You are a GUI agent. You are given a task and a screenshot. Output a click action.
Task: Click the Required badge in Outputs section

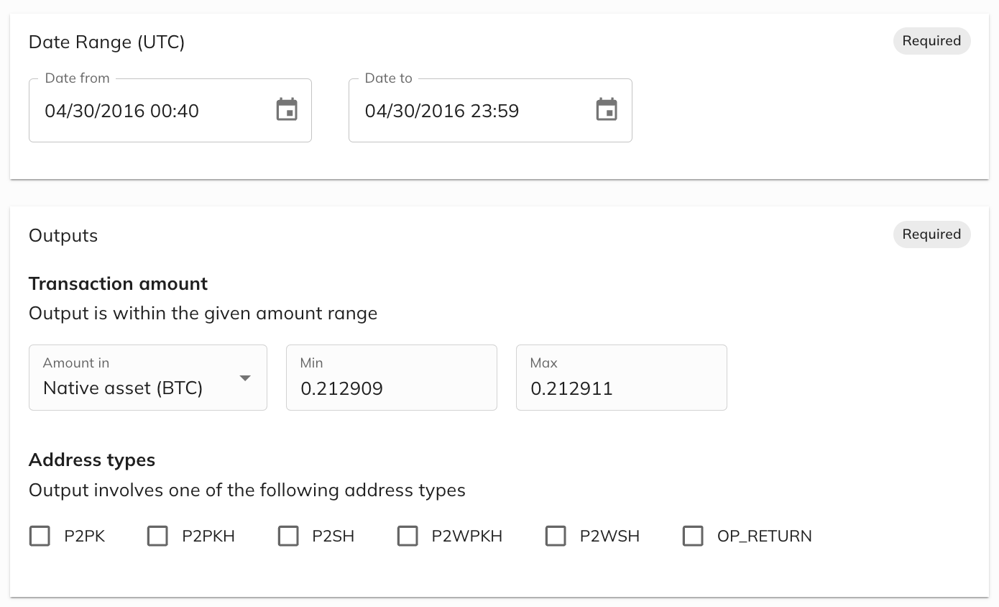tap(931, 234)
